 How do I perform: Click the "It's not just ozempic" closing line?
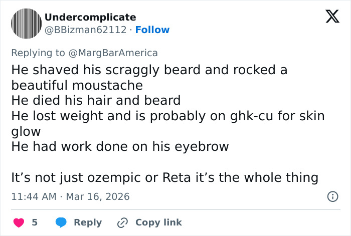(x=165, y=177)
